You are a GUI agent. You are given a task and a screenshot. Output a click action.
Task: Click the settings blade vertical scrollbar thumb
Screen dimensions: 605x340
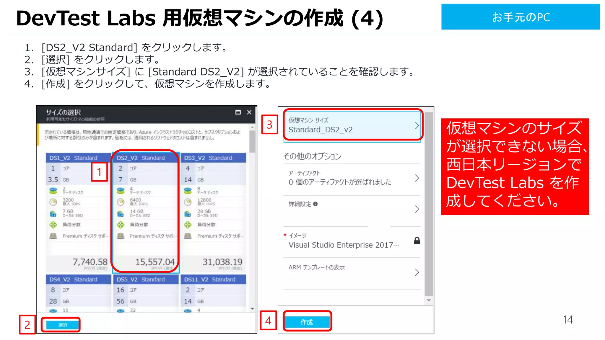429,204
